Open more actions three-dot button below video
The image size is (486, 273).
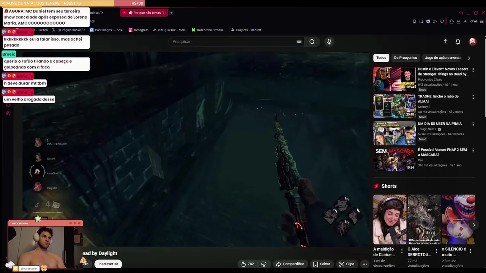(364, 264)
